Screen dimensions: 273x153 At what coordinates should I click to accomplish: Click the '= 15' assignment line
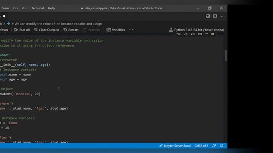(5, 128)
